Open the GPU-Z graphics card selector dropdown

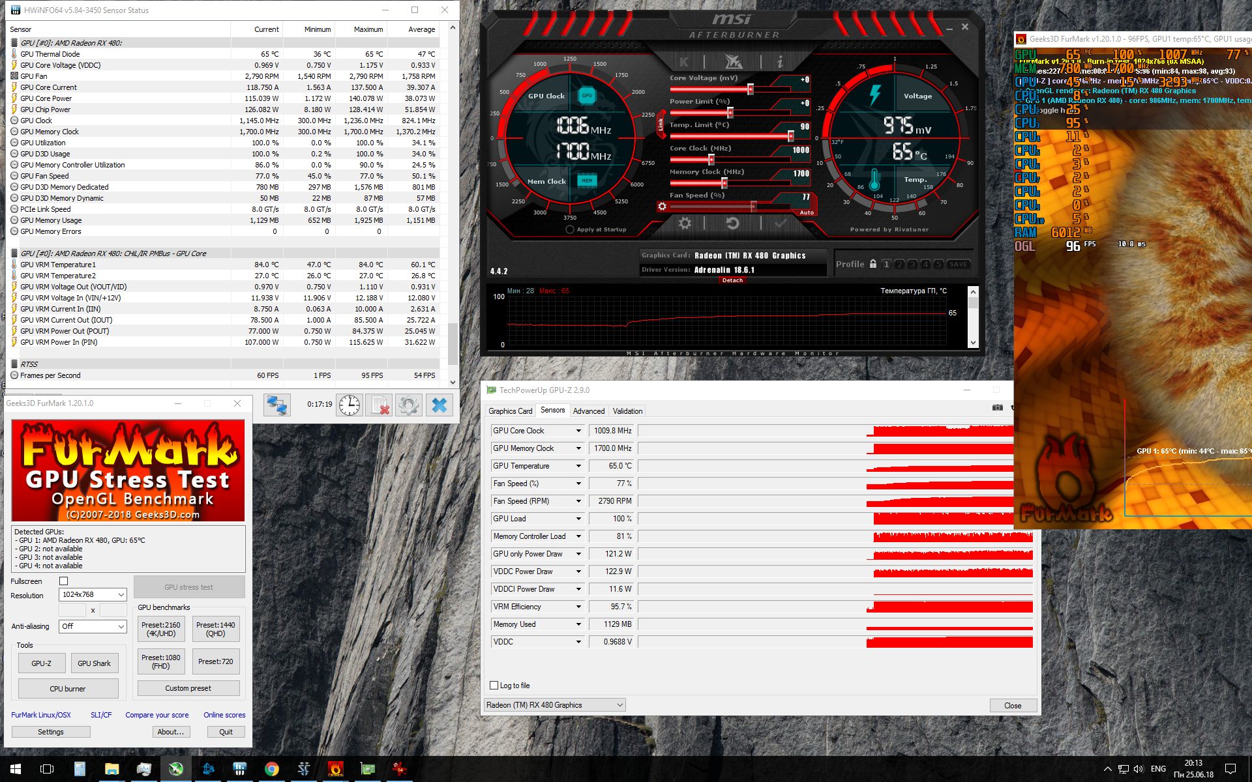554,705
